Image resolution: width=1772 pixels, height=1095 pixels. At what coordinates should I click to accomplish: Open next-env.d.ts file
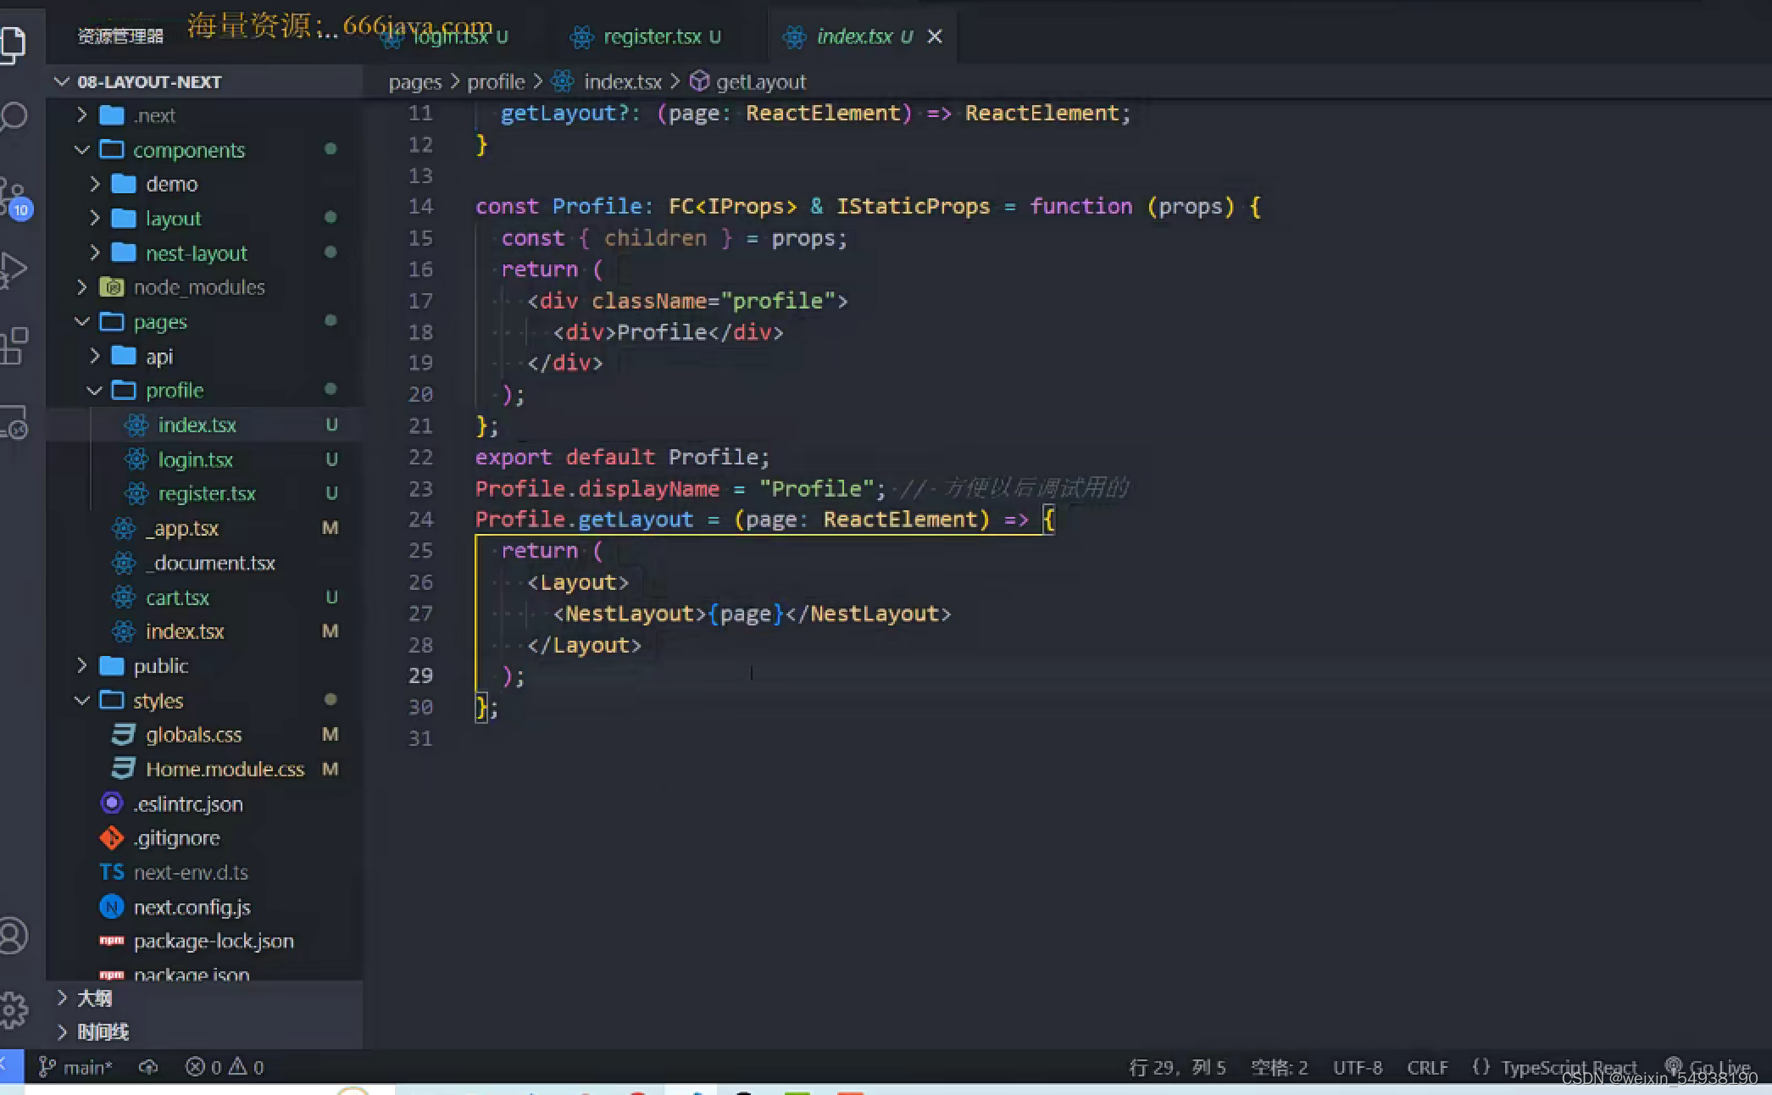[x=204, y=872]
